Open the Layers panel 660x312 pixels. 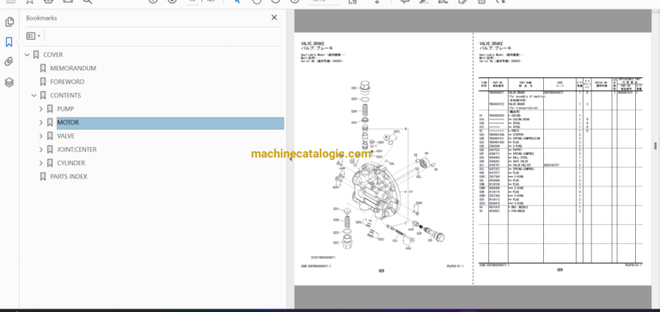pyautogui.click(x=9, y=83)
